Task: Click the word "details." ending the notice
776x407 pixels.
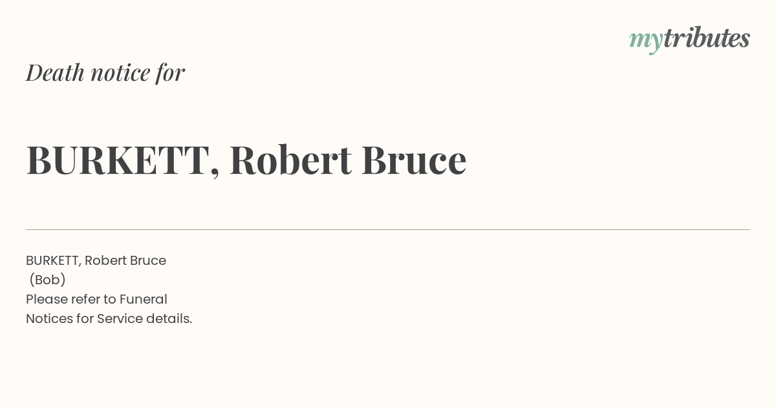Action: (x=169, y=318)
